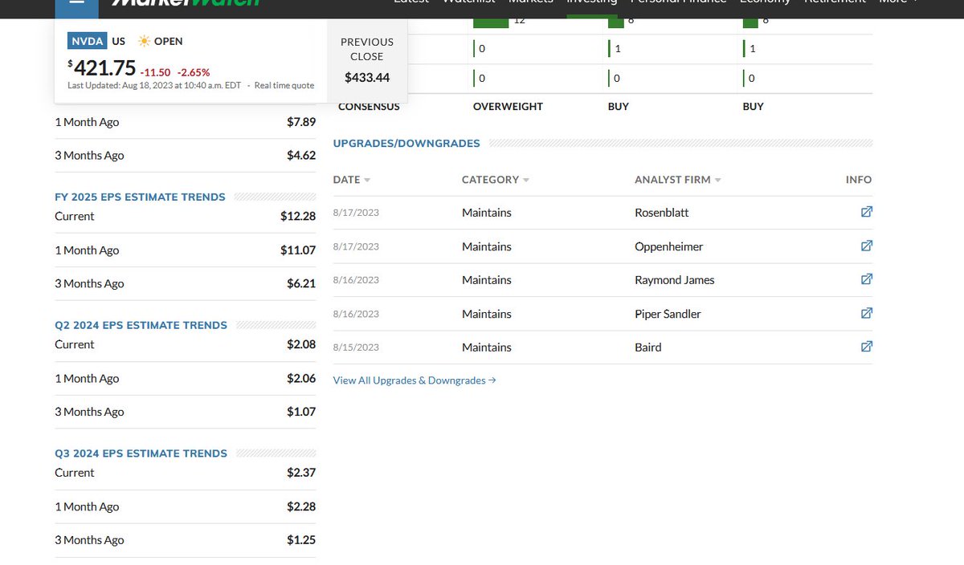Viewport: 964px width, 565px height.
Task: Open Baird rating info external link icon
Action: click(867, 347)
